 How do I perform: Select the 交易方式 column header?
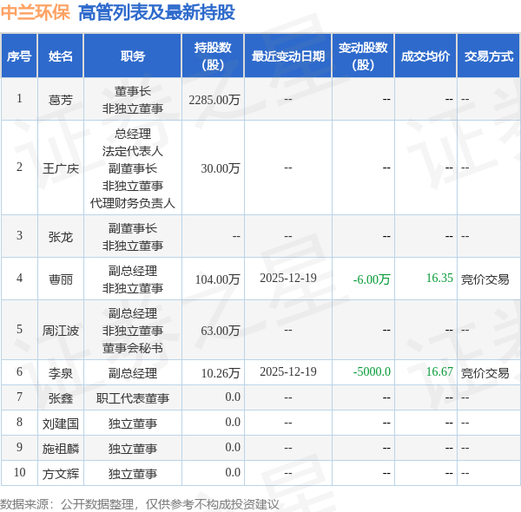click(x=489, y=56)
